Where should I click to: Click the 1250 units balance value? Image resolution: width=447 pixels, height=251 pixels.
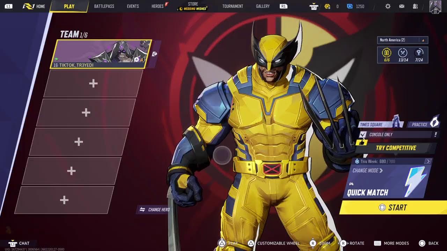coord(360,6)
